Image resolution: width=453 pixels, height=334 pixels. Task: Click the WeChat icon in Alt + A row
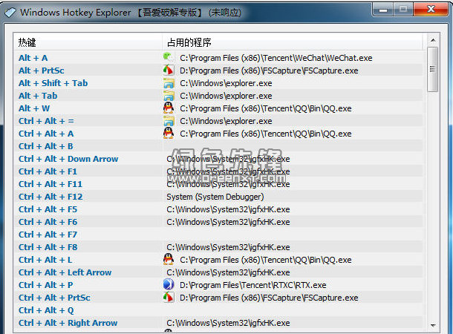(x=169, y=57)
